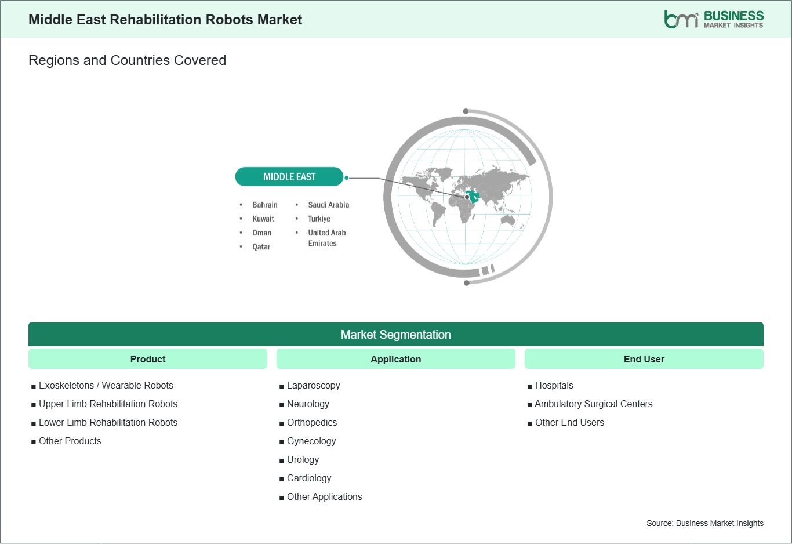Click 'Upper Limb Rehabilitation Robots' item
Viewport: 792px width, 544px height.
(108, 404)
